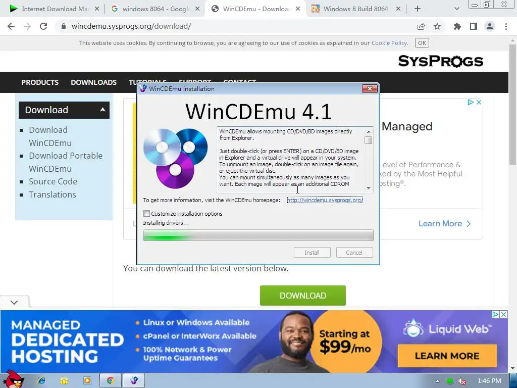This screenshot has width=517, height=388.
Task: Open the DOWNLOADS menu
Action: (x=93, y=82)
